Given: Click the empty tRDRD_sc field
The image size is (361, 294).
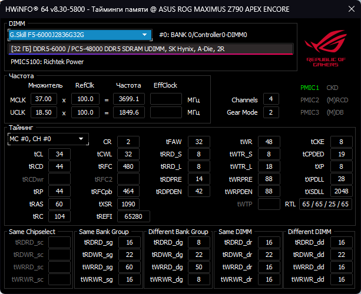Looking at the screenshot, I should coord(59,242).
